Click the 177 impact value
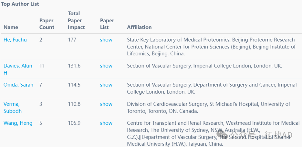Image resolution: width=302 pixels, height=147 pixels. click(72, 40)
